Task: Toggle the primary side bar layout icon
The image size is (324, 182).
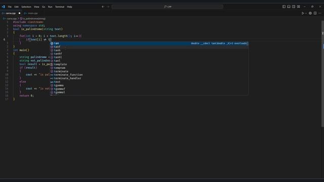Action: coord(284,7)
